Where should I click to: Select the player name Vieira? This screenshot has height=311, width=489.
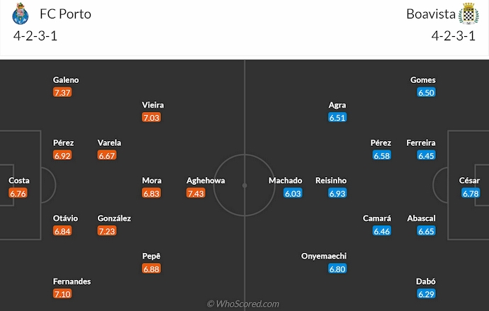(x=152, y=105)
